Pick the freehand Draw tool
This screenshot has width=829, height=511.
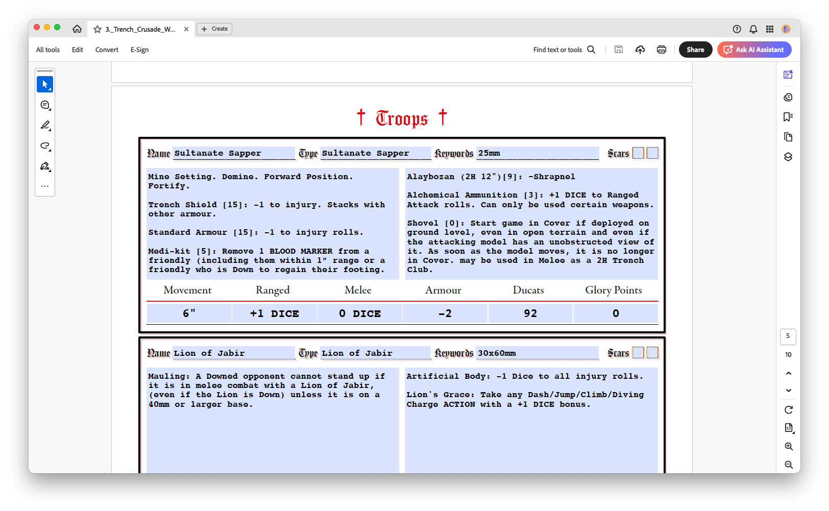(45, 146)
